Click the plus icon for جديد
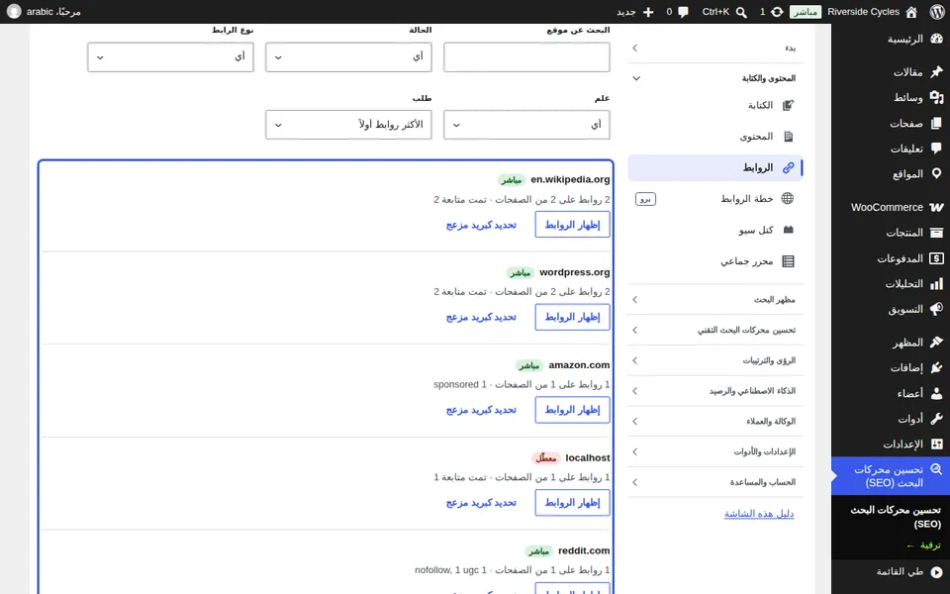 pos(648,12)
